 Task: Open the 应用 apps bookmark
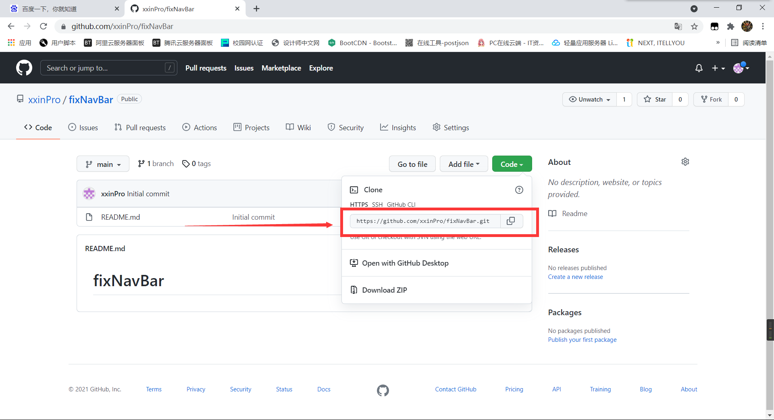(19, 43)
